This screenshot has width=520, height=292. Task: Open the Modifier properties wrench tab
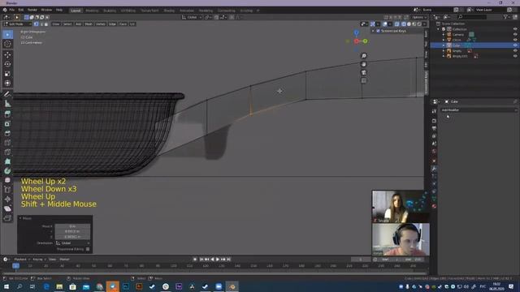pyautogui.click(x=434, y=169)
